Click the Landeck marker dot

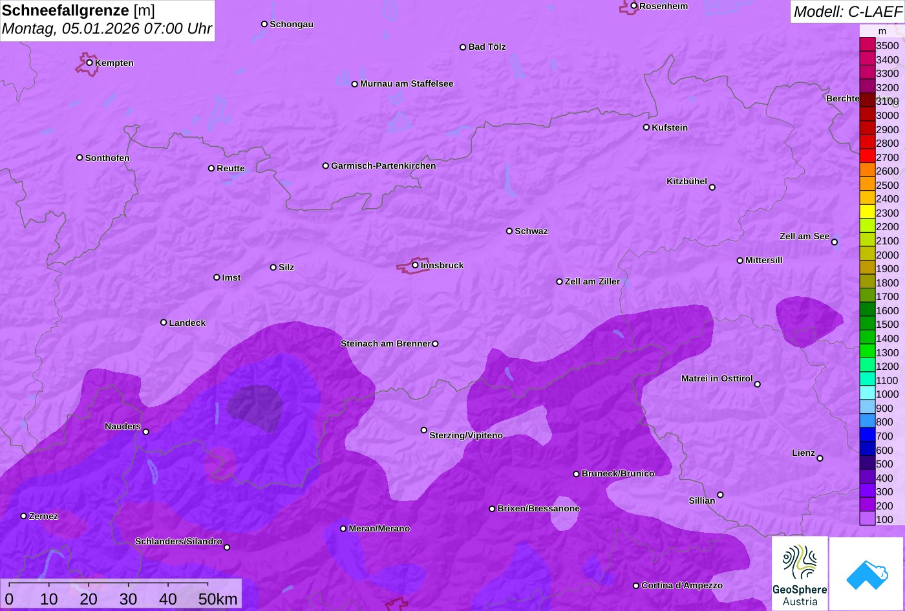tap(164, 323)
